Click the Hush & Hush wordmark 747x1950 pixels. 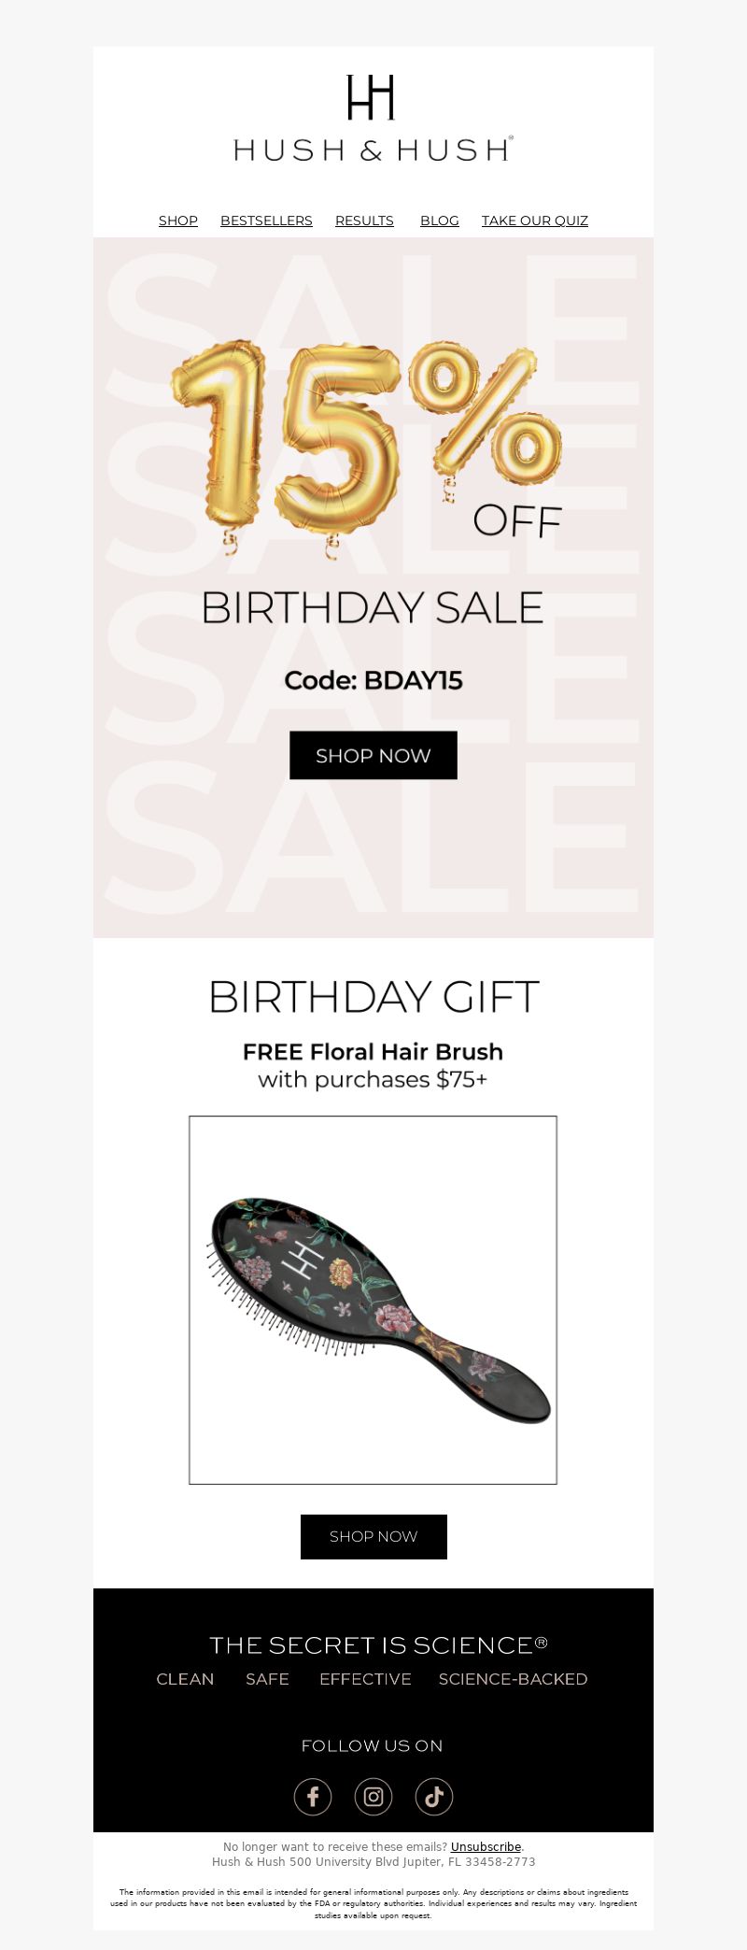(x=373, y=149)
